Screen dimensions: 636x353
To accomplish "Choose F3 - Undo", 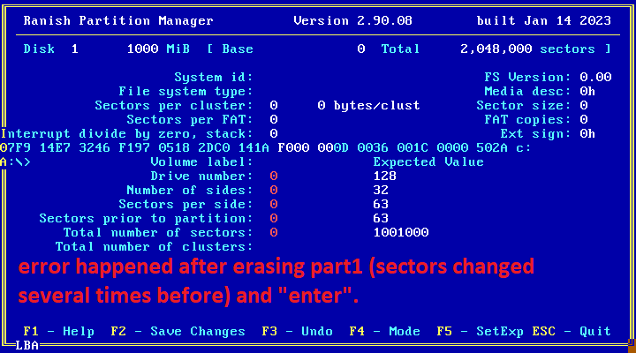I will click(298, 332).
